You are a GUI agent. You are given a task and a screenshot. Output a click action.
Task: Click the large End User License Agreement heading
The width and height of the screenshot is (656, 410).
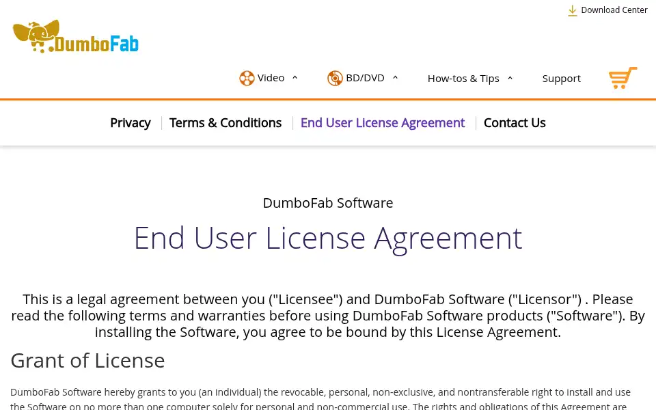pyautogui.click(x=328, y=238)
